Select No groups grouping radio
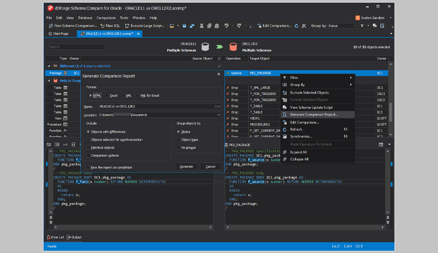This screenshot has height=253, width=438. tap(179, 147)
